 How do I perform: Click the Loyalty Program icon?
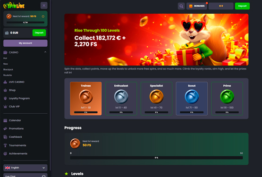(x=5, y=98)
